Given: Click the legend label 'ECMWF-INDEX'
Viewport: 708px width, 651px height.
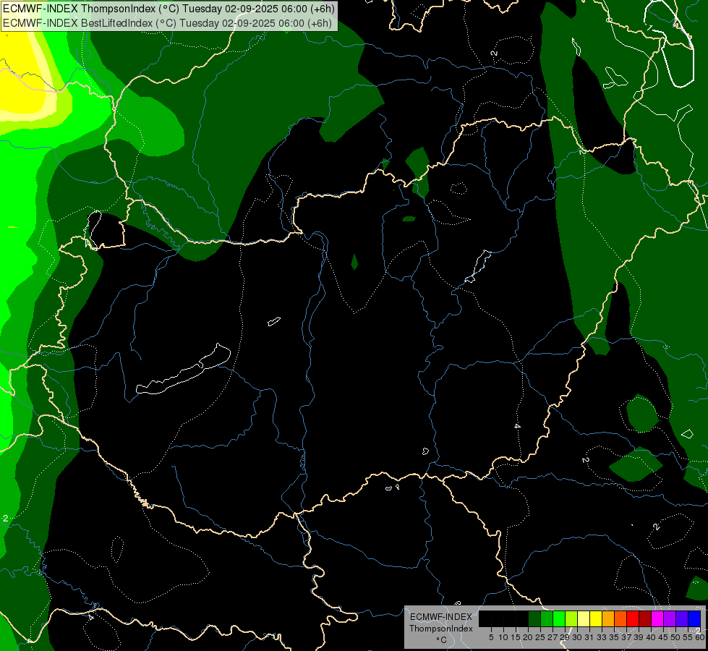Looking at the screenshot, I should tap(440, 617).
